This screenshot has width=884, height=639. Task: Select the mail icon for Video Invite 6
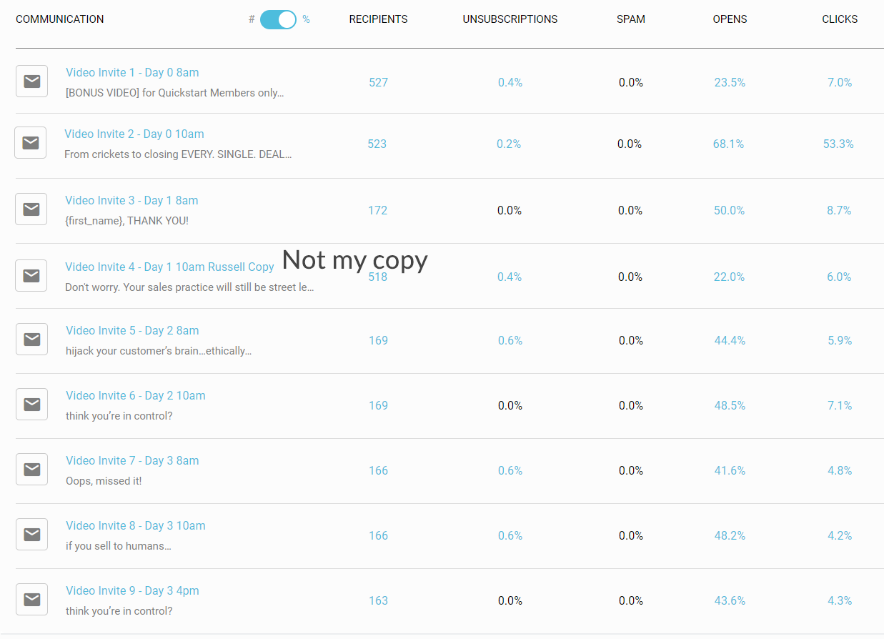click(x=31, y=404)
